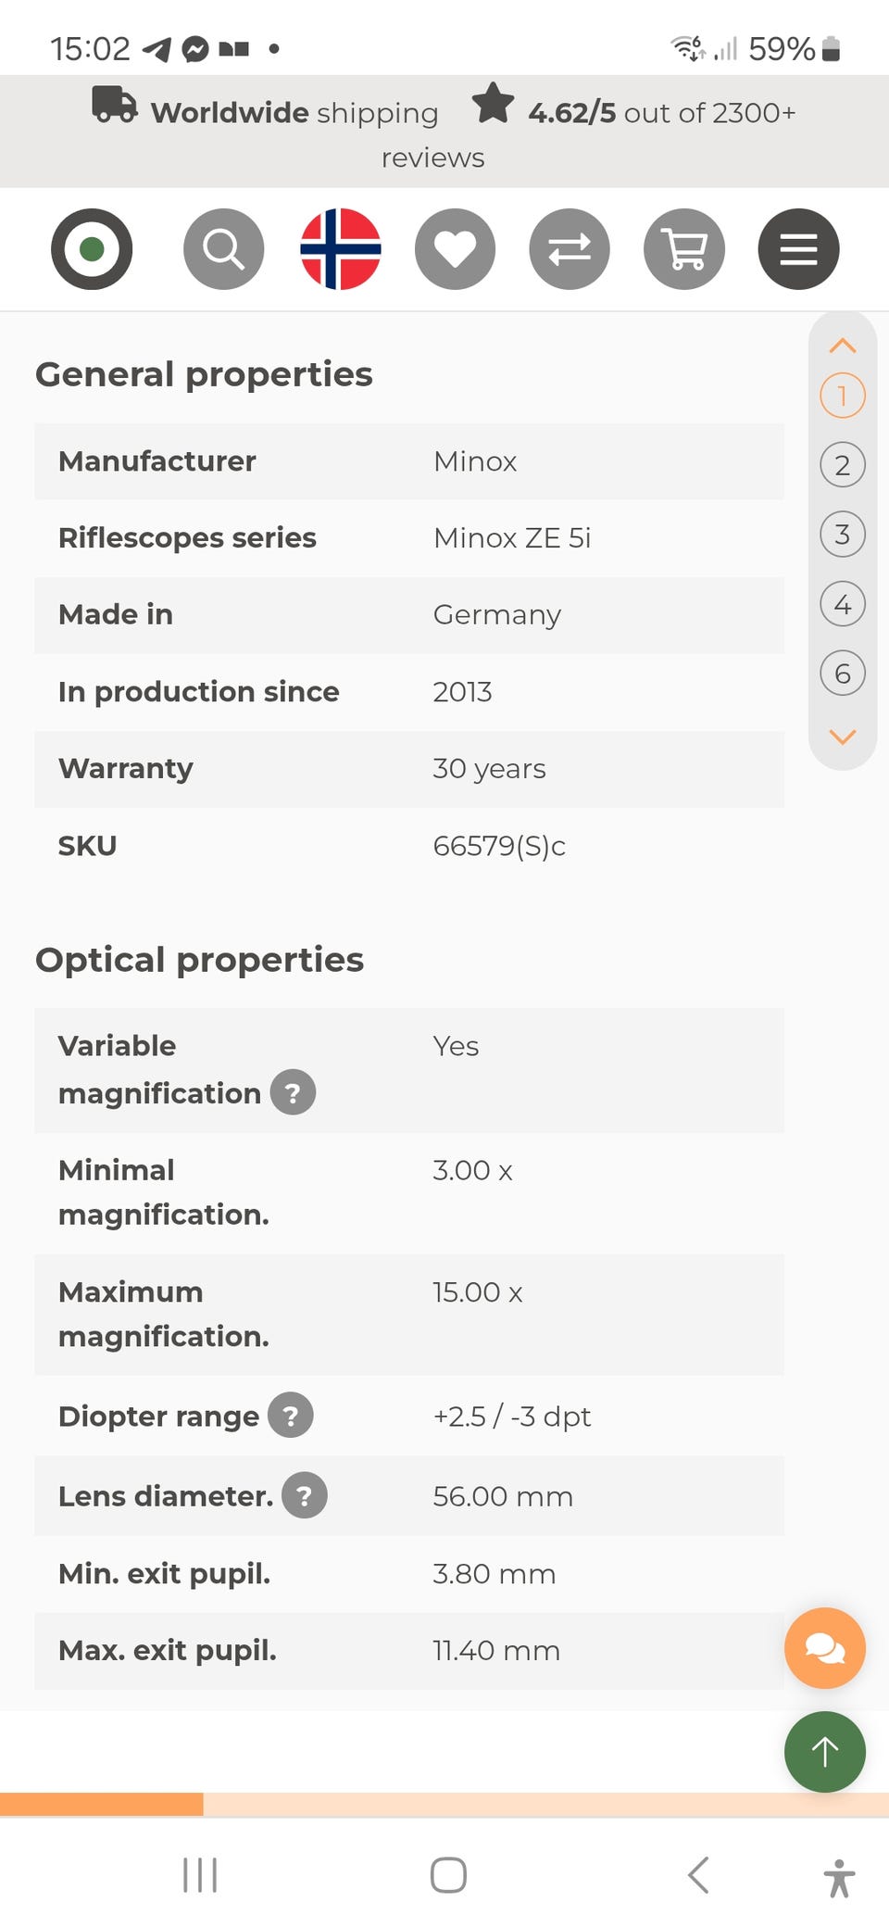Jump to section 2 in navigator
Viewport: 889px width, 1927px height.
click(842, 465)
